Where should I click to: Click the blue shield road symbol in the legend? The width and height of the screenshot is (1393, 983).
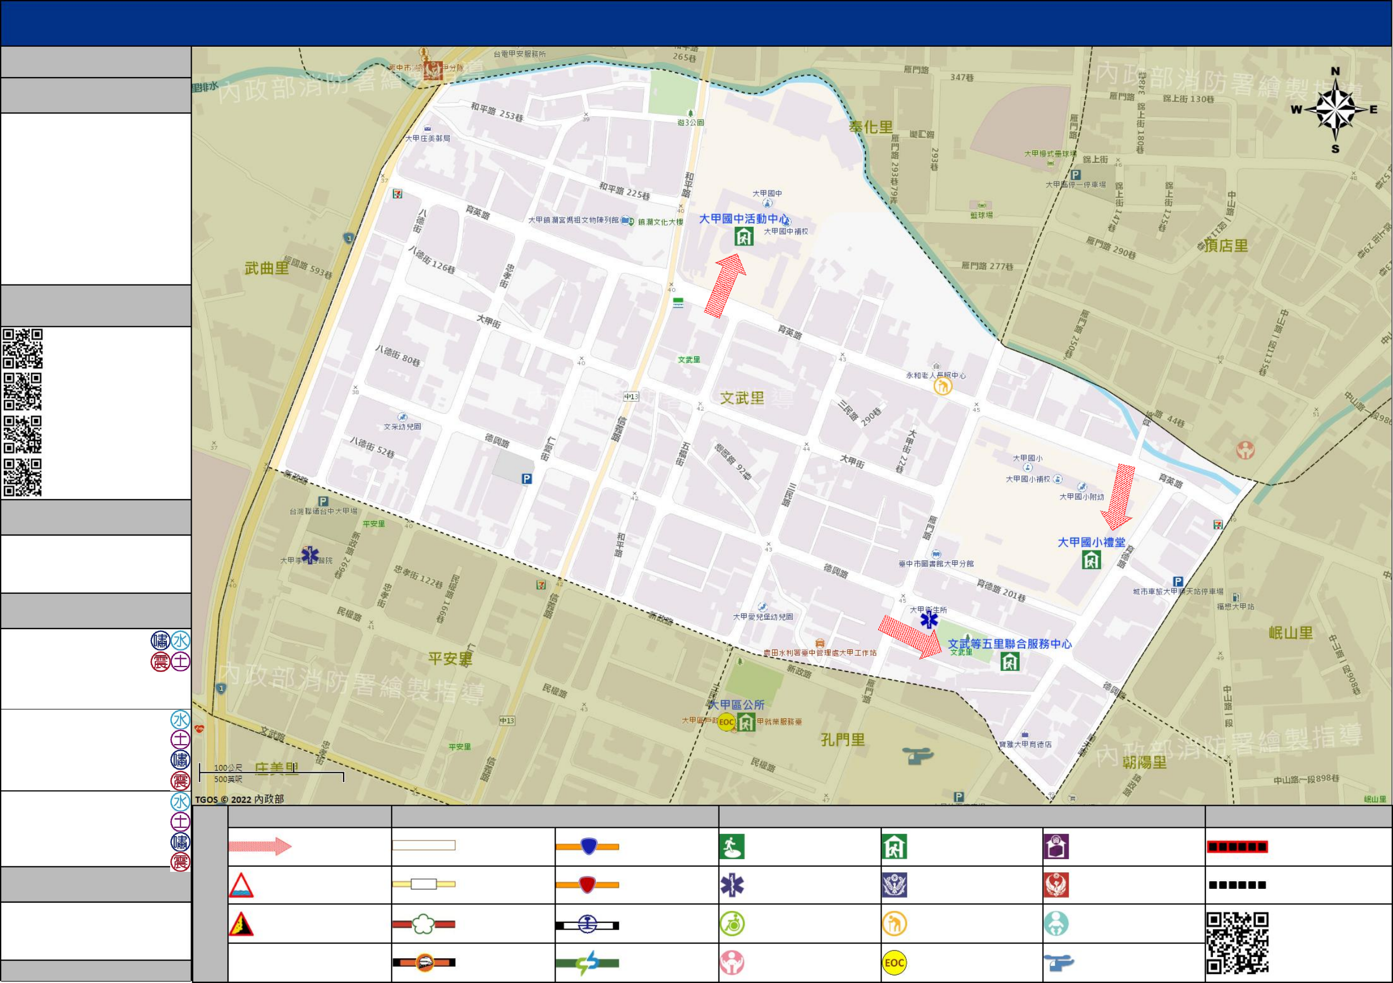pos(588,847)
